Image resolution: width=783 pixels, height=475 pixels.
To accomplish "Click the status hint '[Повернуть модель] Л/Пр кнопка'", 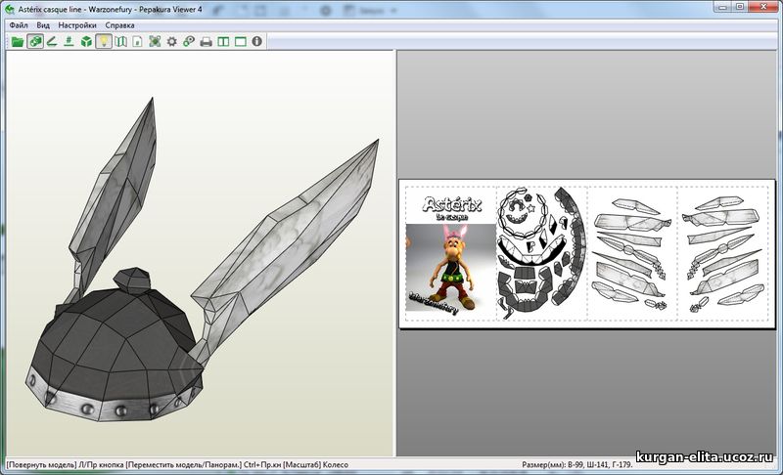I will point(65,464).
